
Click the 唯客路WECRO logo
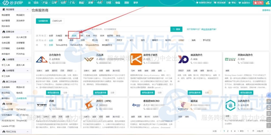136,105
